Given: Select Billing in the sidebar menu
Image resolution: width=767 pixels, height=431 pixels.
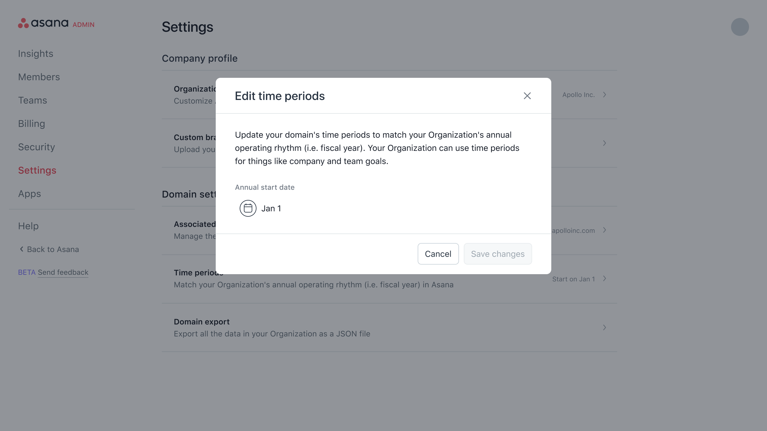Looking at the screenshot, I should tap(31, 124).
